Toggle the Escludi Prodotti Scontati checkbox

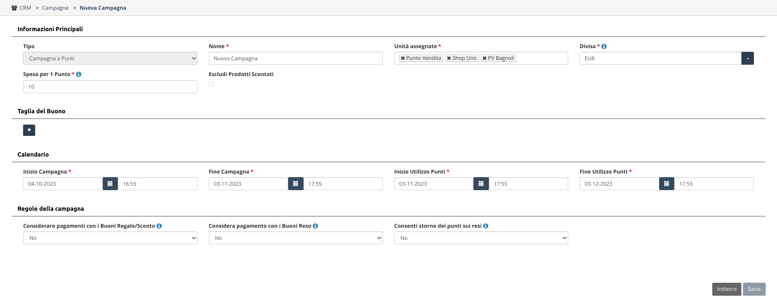(211, 84)
